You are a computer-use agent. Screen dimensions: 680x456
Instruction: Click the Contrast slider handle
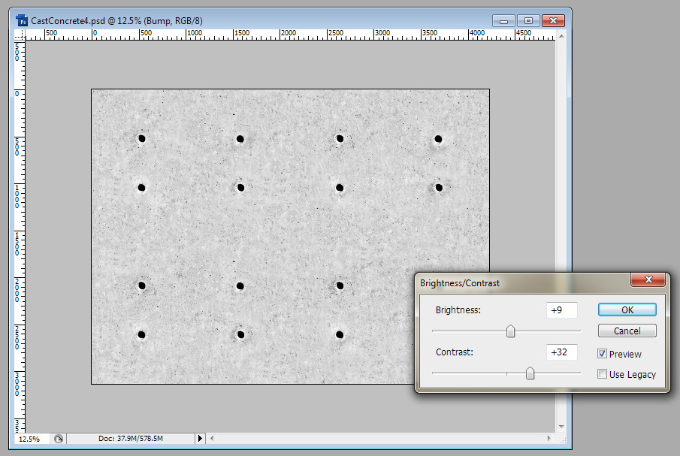click(x=530, y=373)
